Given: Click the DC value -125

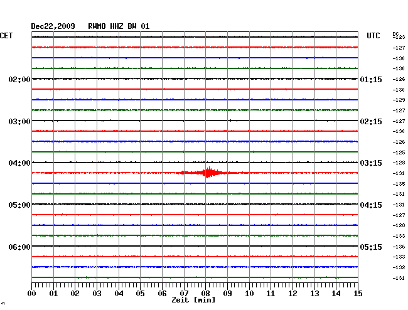Looking at the screenshot, I should (399, 152).
